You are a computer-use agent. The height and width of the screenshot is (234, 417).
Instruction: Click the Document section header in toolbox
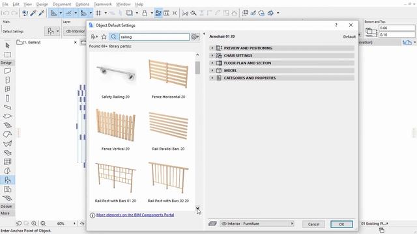point(7,206)
